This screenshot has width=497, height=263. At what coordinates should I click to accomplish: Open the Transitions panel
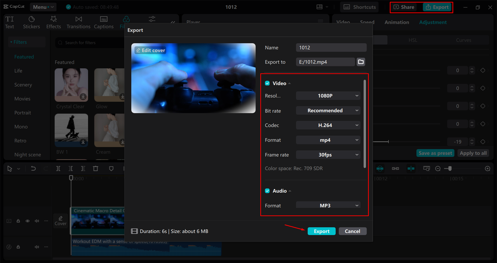click(78, 23)
